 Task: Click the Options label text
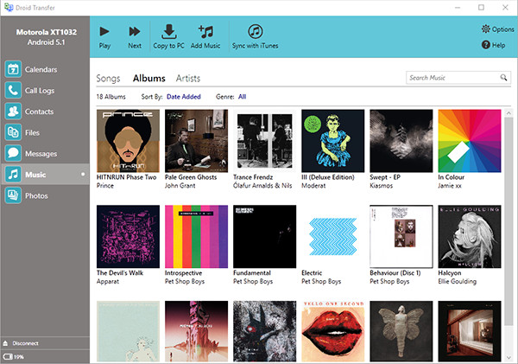pyautogui.click(x=502, y=29)
